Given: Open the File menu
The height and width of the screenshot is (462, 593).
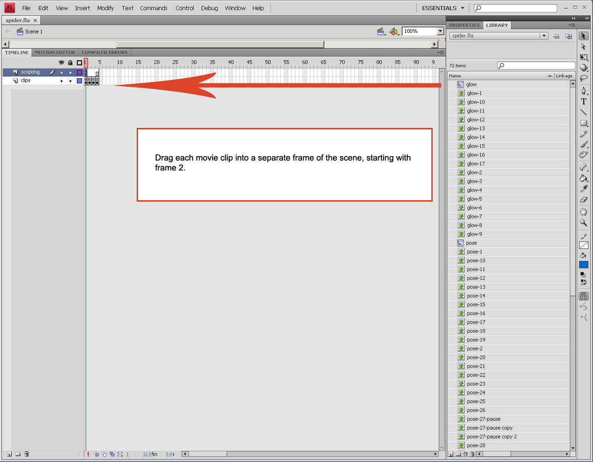Looking at the screenshot, I should coord(26,8).
